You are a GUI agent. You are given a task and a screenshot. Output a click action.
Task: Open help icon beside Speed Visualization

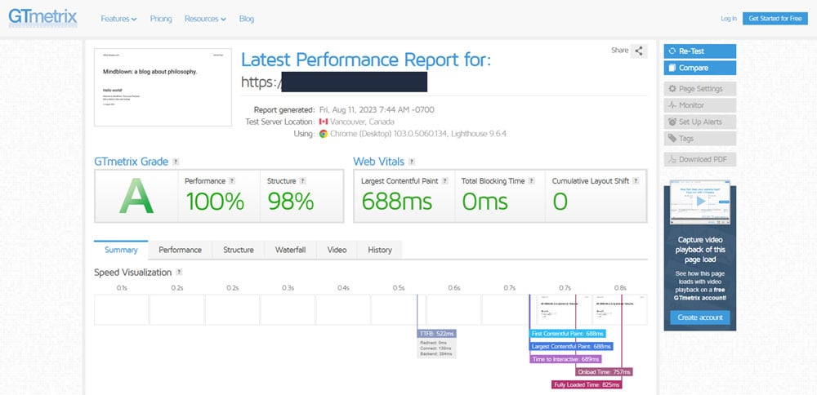coord(179,272)
